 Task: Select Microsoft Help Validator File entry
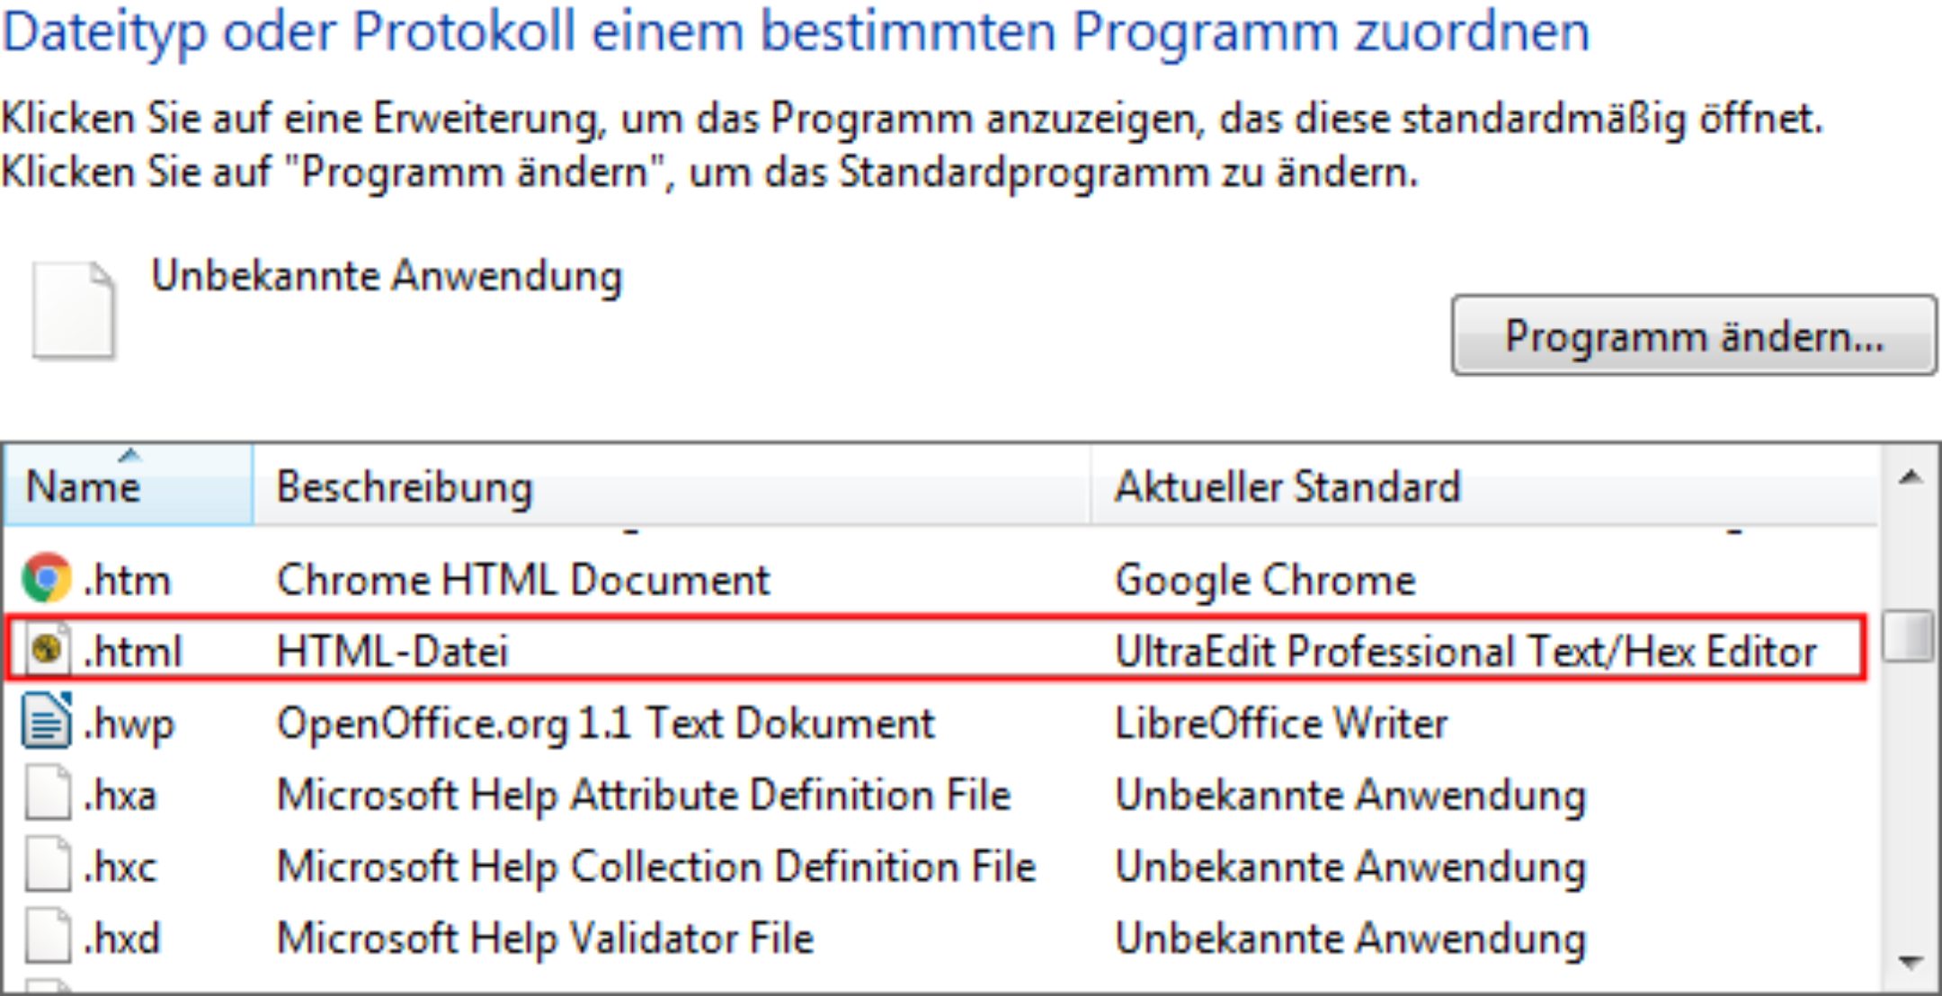tap(545, 938)
